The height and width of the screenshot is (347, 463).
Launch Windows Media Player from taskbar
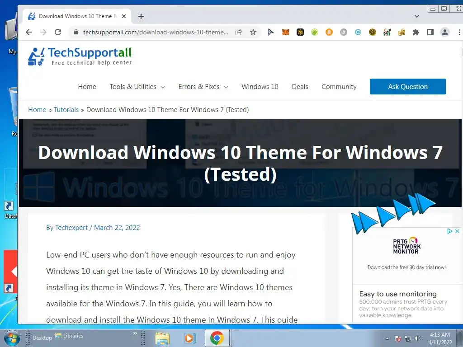(189, 338)
